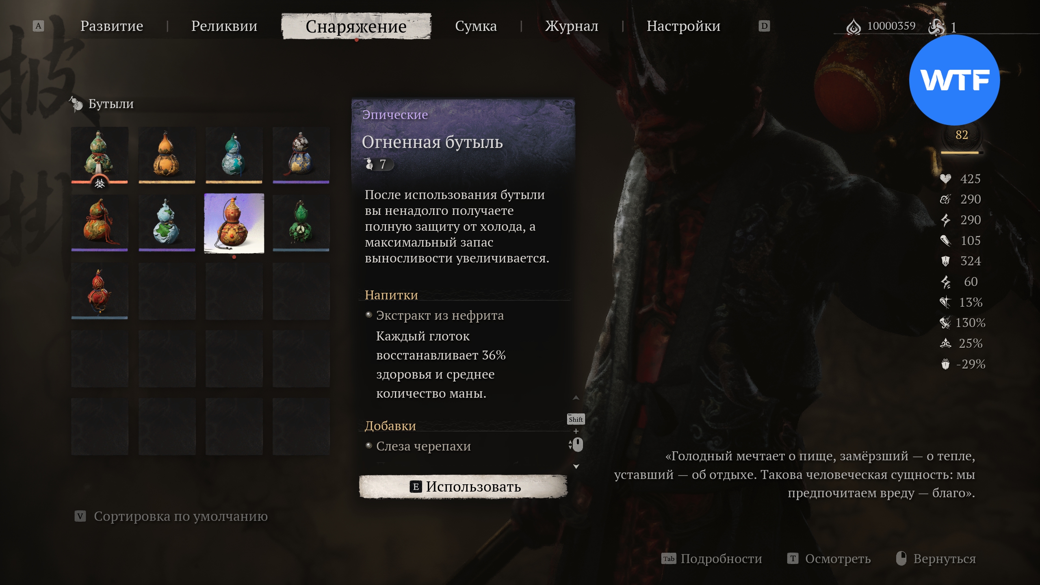Switch to the Реликвии tab

point(224,26)
